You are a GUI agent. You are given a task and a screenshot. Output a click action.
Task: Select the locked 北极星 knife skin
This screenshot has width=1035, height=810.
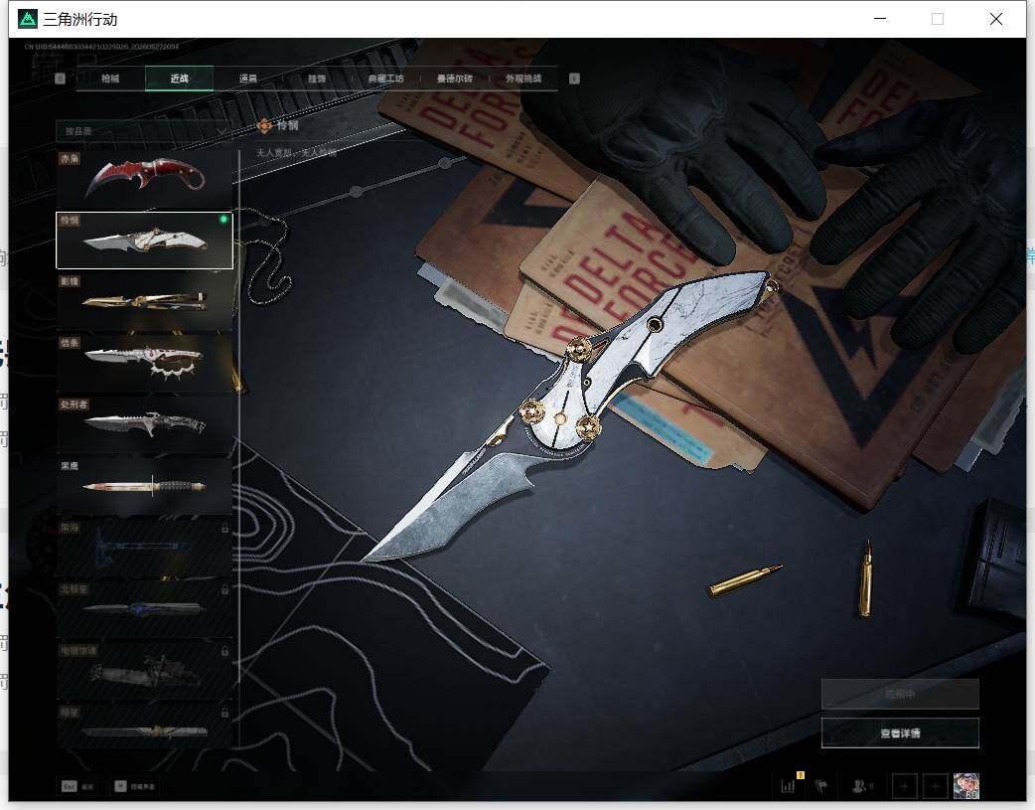(x=144, y=609)
